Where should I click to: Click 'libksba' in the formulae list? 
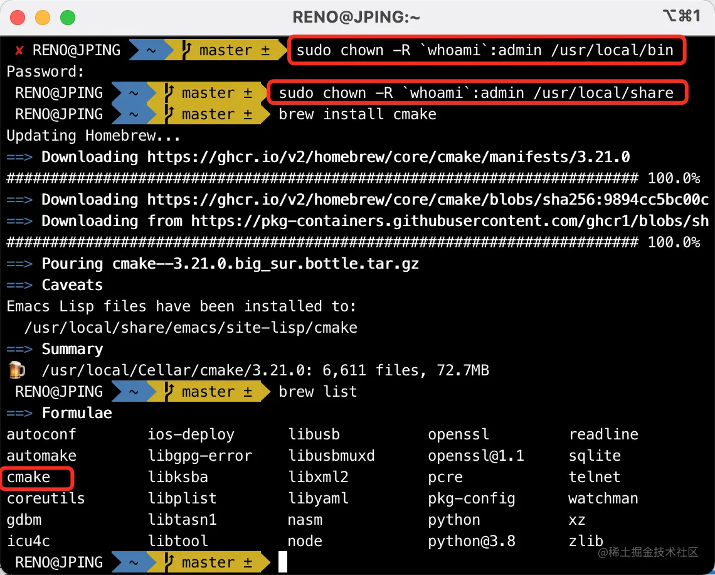pos(178,477)
